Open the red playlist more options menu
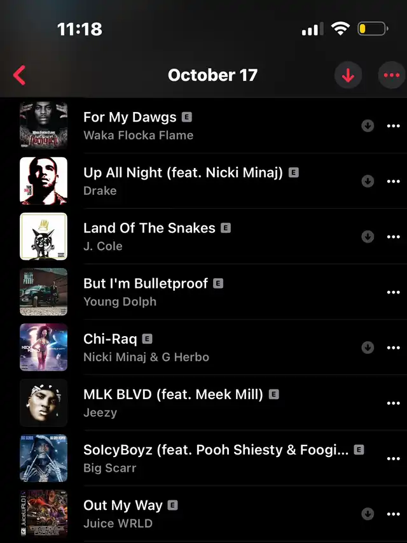 point(392,75)
